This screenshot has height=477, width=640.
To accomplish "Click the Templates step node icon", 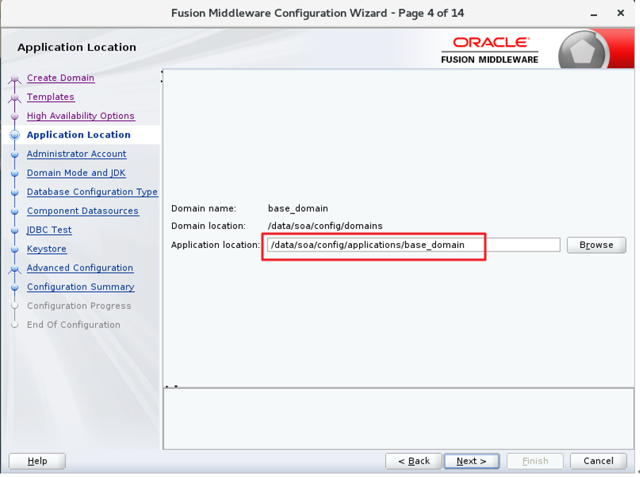I will (15, 97).
